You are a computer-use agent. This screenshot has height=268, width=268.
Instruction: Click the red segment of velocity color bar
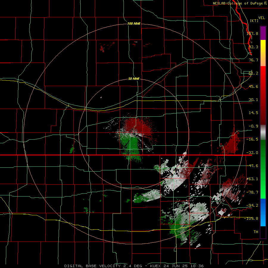tap(263, 95)
